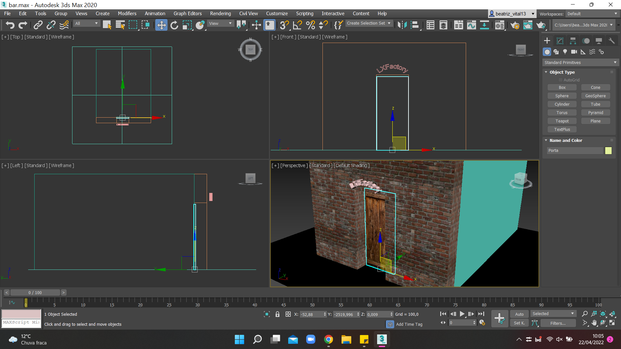Toggle Percent Snap on toolbar
This screenshot has width=621, height=349.
tap(310, 25)
